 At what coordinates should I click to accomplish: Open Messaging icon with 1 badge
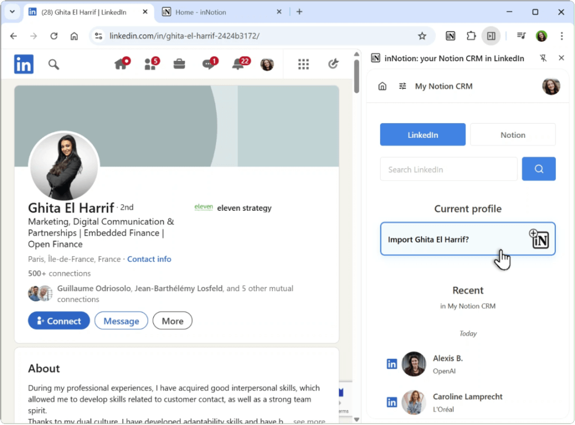coord(210,64)
